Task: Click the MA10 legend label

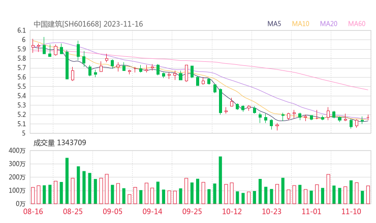Action: pyautogui.click(x=300, y=24)
